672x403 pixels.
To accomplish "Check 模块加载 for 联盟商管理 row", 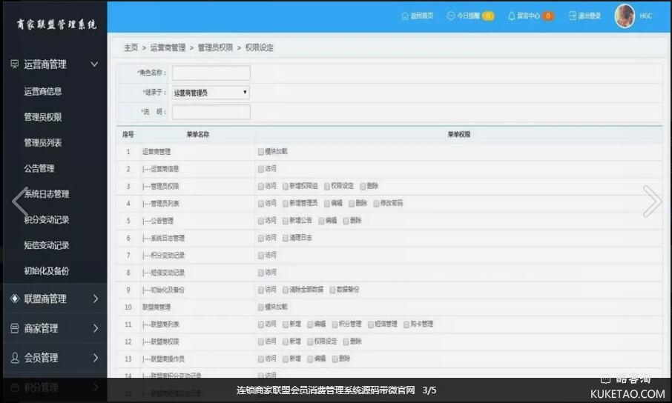I will coord(260,307).
